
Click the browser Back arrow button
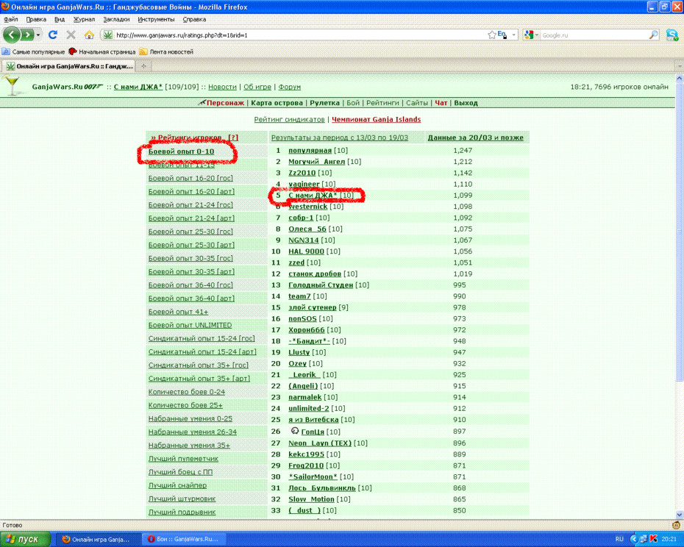12,35
